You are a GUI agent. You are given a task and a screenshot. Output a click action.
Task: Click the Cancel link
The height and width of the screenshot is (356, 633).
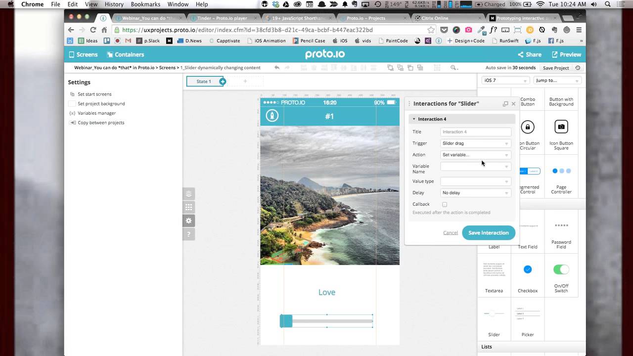(x=450, y=233)
